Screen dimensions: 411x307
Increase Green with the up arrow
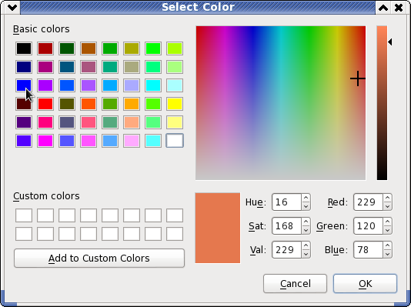(387, 222)
